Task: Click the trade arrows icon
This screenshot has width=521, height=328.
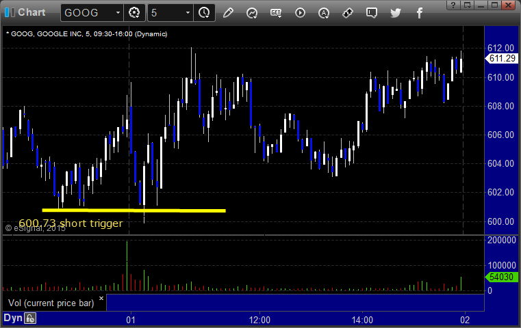Action: [348, 13]
